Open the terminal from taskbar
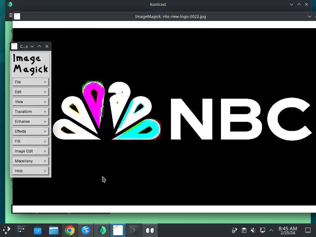This screenshot has width=316, height=237. click(134, 230)
